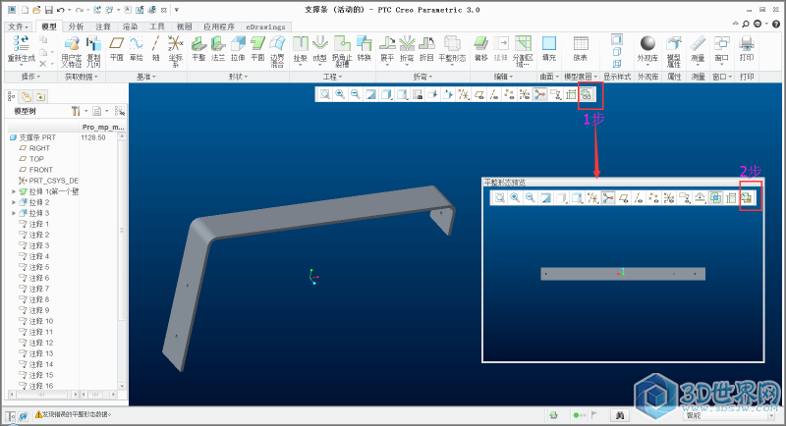Switch to the eDrawings tab
The width and height of the screenshot is (786, 426).
click(265, 27)
